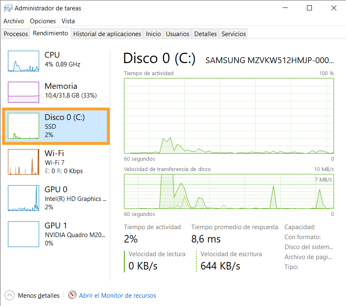Click the Con formato label
This screenshot has height=306, width=346.
302,237
